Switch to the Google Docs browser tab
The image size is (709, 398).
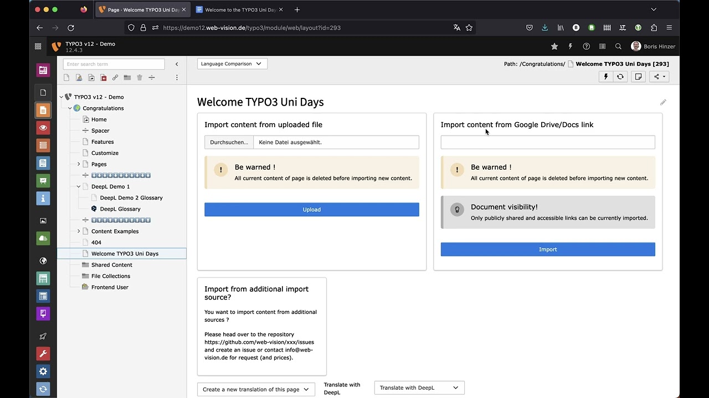click(238, 10)
